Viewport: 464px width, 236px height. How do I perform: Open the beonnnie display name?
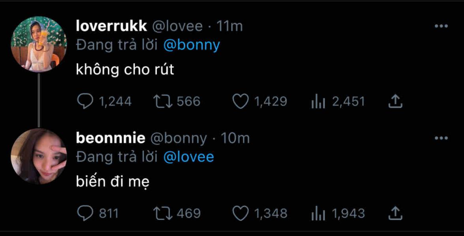click(x=110, y=138)
